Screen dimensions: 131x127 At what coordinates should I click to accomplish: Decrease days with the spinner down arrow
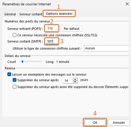[x=75, y=82]
